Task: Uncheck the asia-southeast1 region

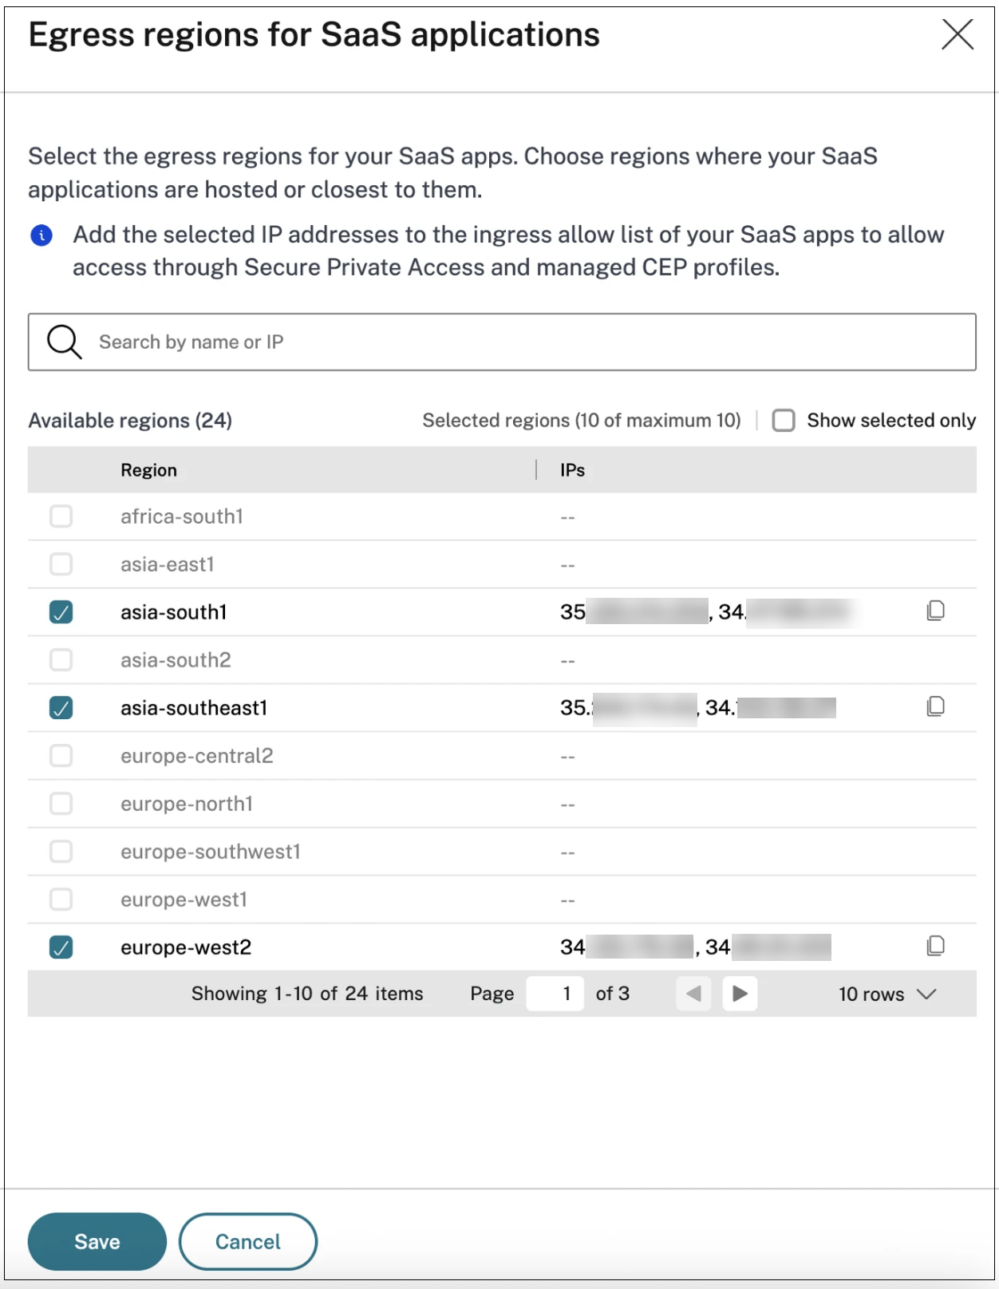Action: click(61, 708)
